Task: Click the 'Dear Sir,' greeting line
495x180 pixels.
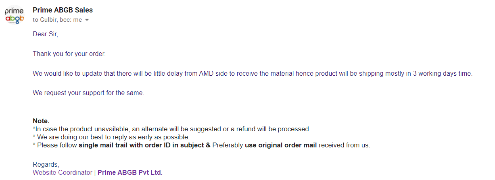Action: tap(46, 34)
